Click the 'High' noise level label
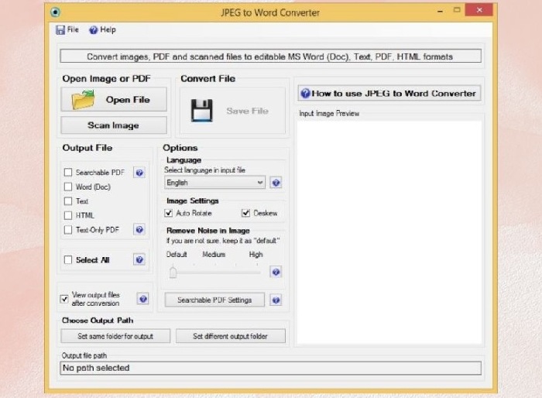 (256, 255)
